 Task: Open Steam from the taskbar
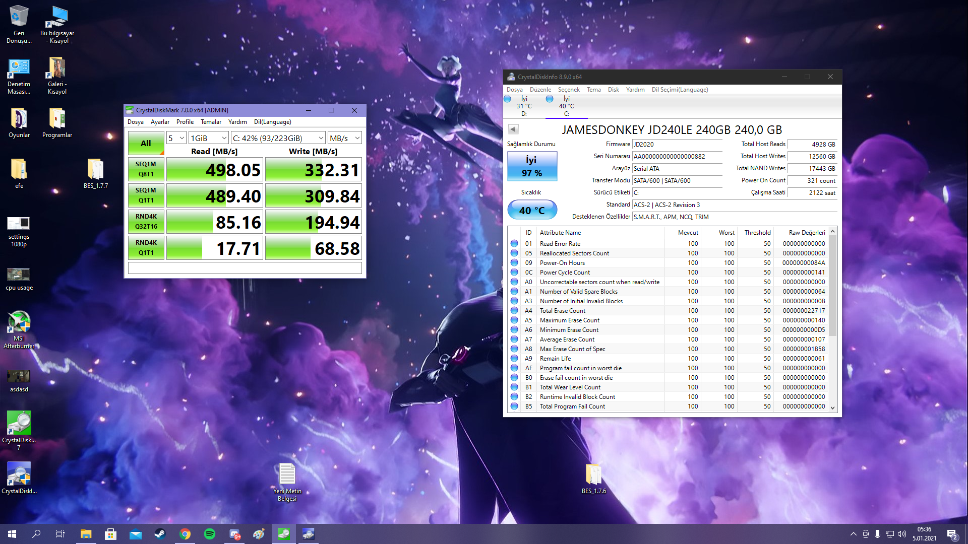(x=160, y=534)
